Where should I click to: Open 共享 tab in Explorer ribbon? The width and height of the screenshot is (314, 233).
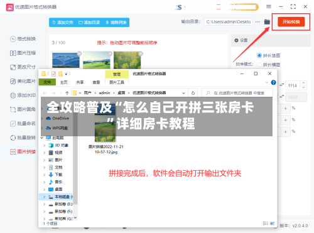(x=80, y=82)
